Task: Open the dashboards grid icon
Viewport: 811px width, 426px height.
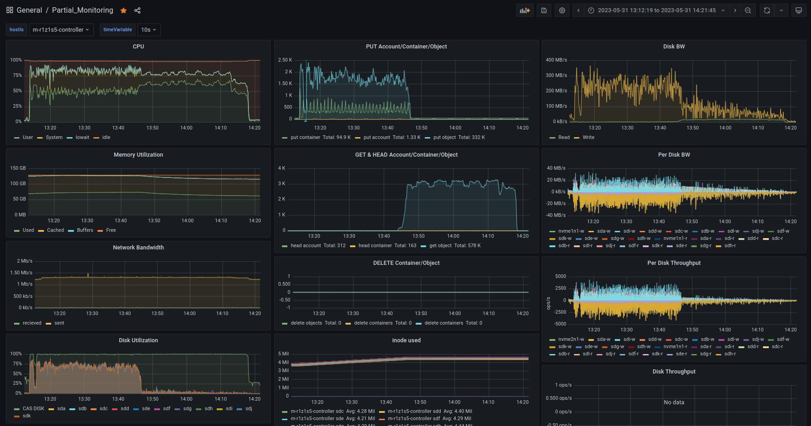Action: [10, 10]
